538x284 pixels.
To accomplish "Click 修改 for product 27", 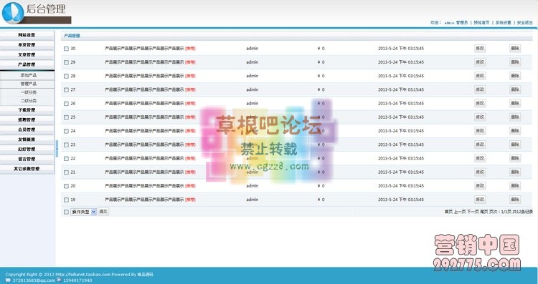I will [480, 89].
